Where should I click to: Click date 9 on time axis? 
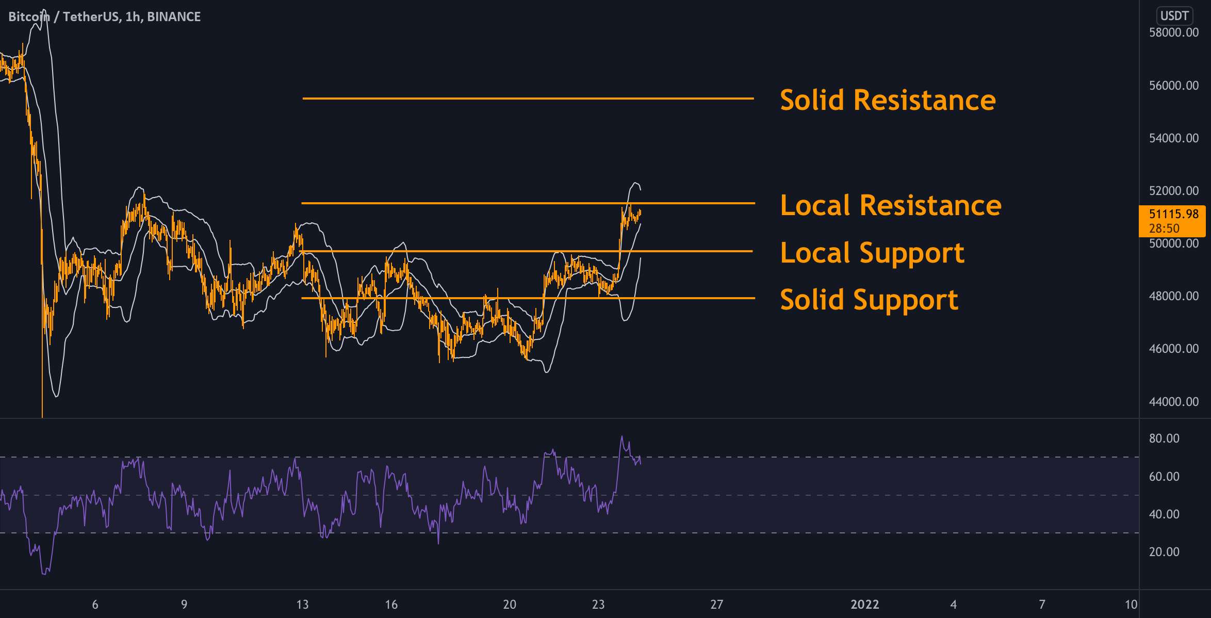pyautogui.click(x=184, y=604)
